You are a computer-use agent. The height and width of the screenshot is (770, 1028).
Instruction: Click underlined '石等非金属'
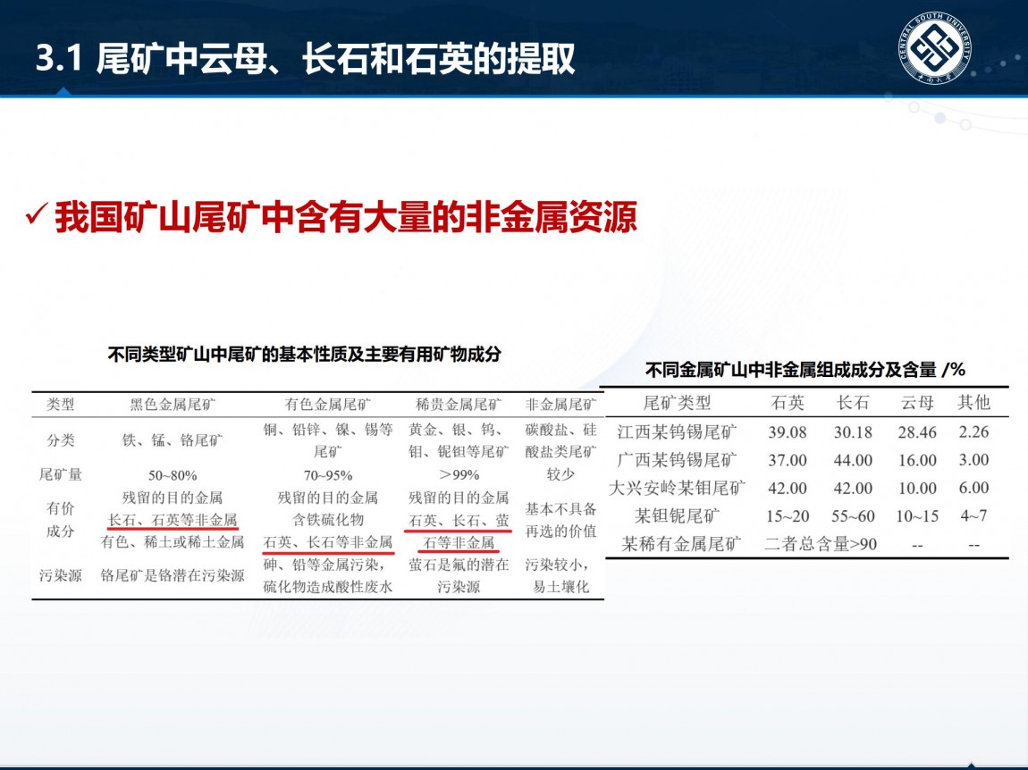pyautogui.click(x=459, y=542)
